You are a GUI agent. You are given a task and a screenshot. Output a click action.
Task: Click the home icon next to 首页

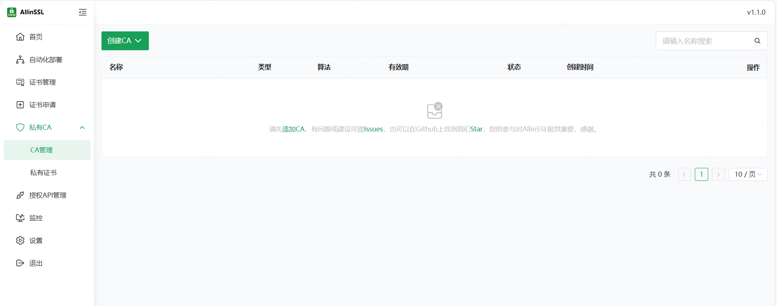pos(20,37)
